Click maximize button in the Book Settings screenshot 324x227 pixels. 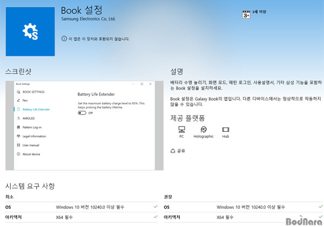[x=141, y=84]
